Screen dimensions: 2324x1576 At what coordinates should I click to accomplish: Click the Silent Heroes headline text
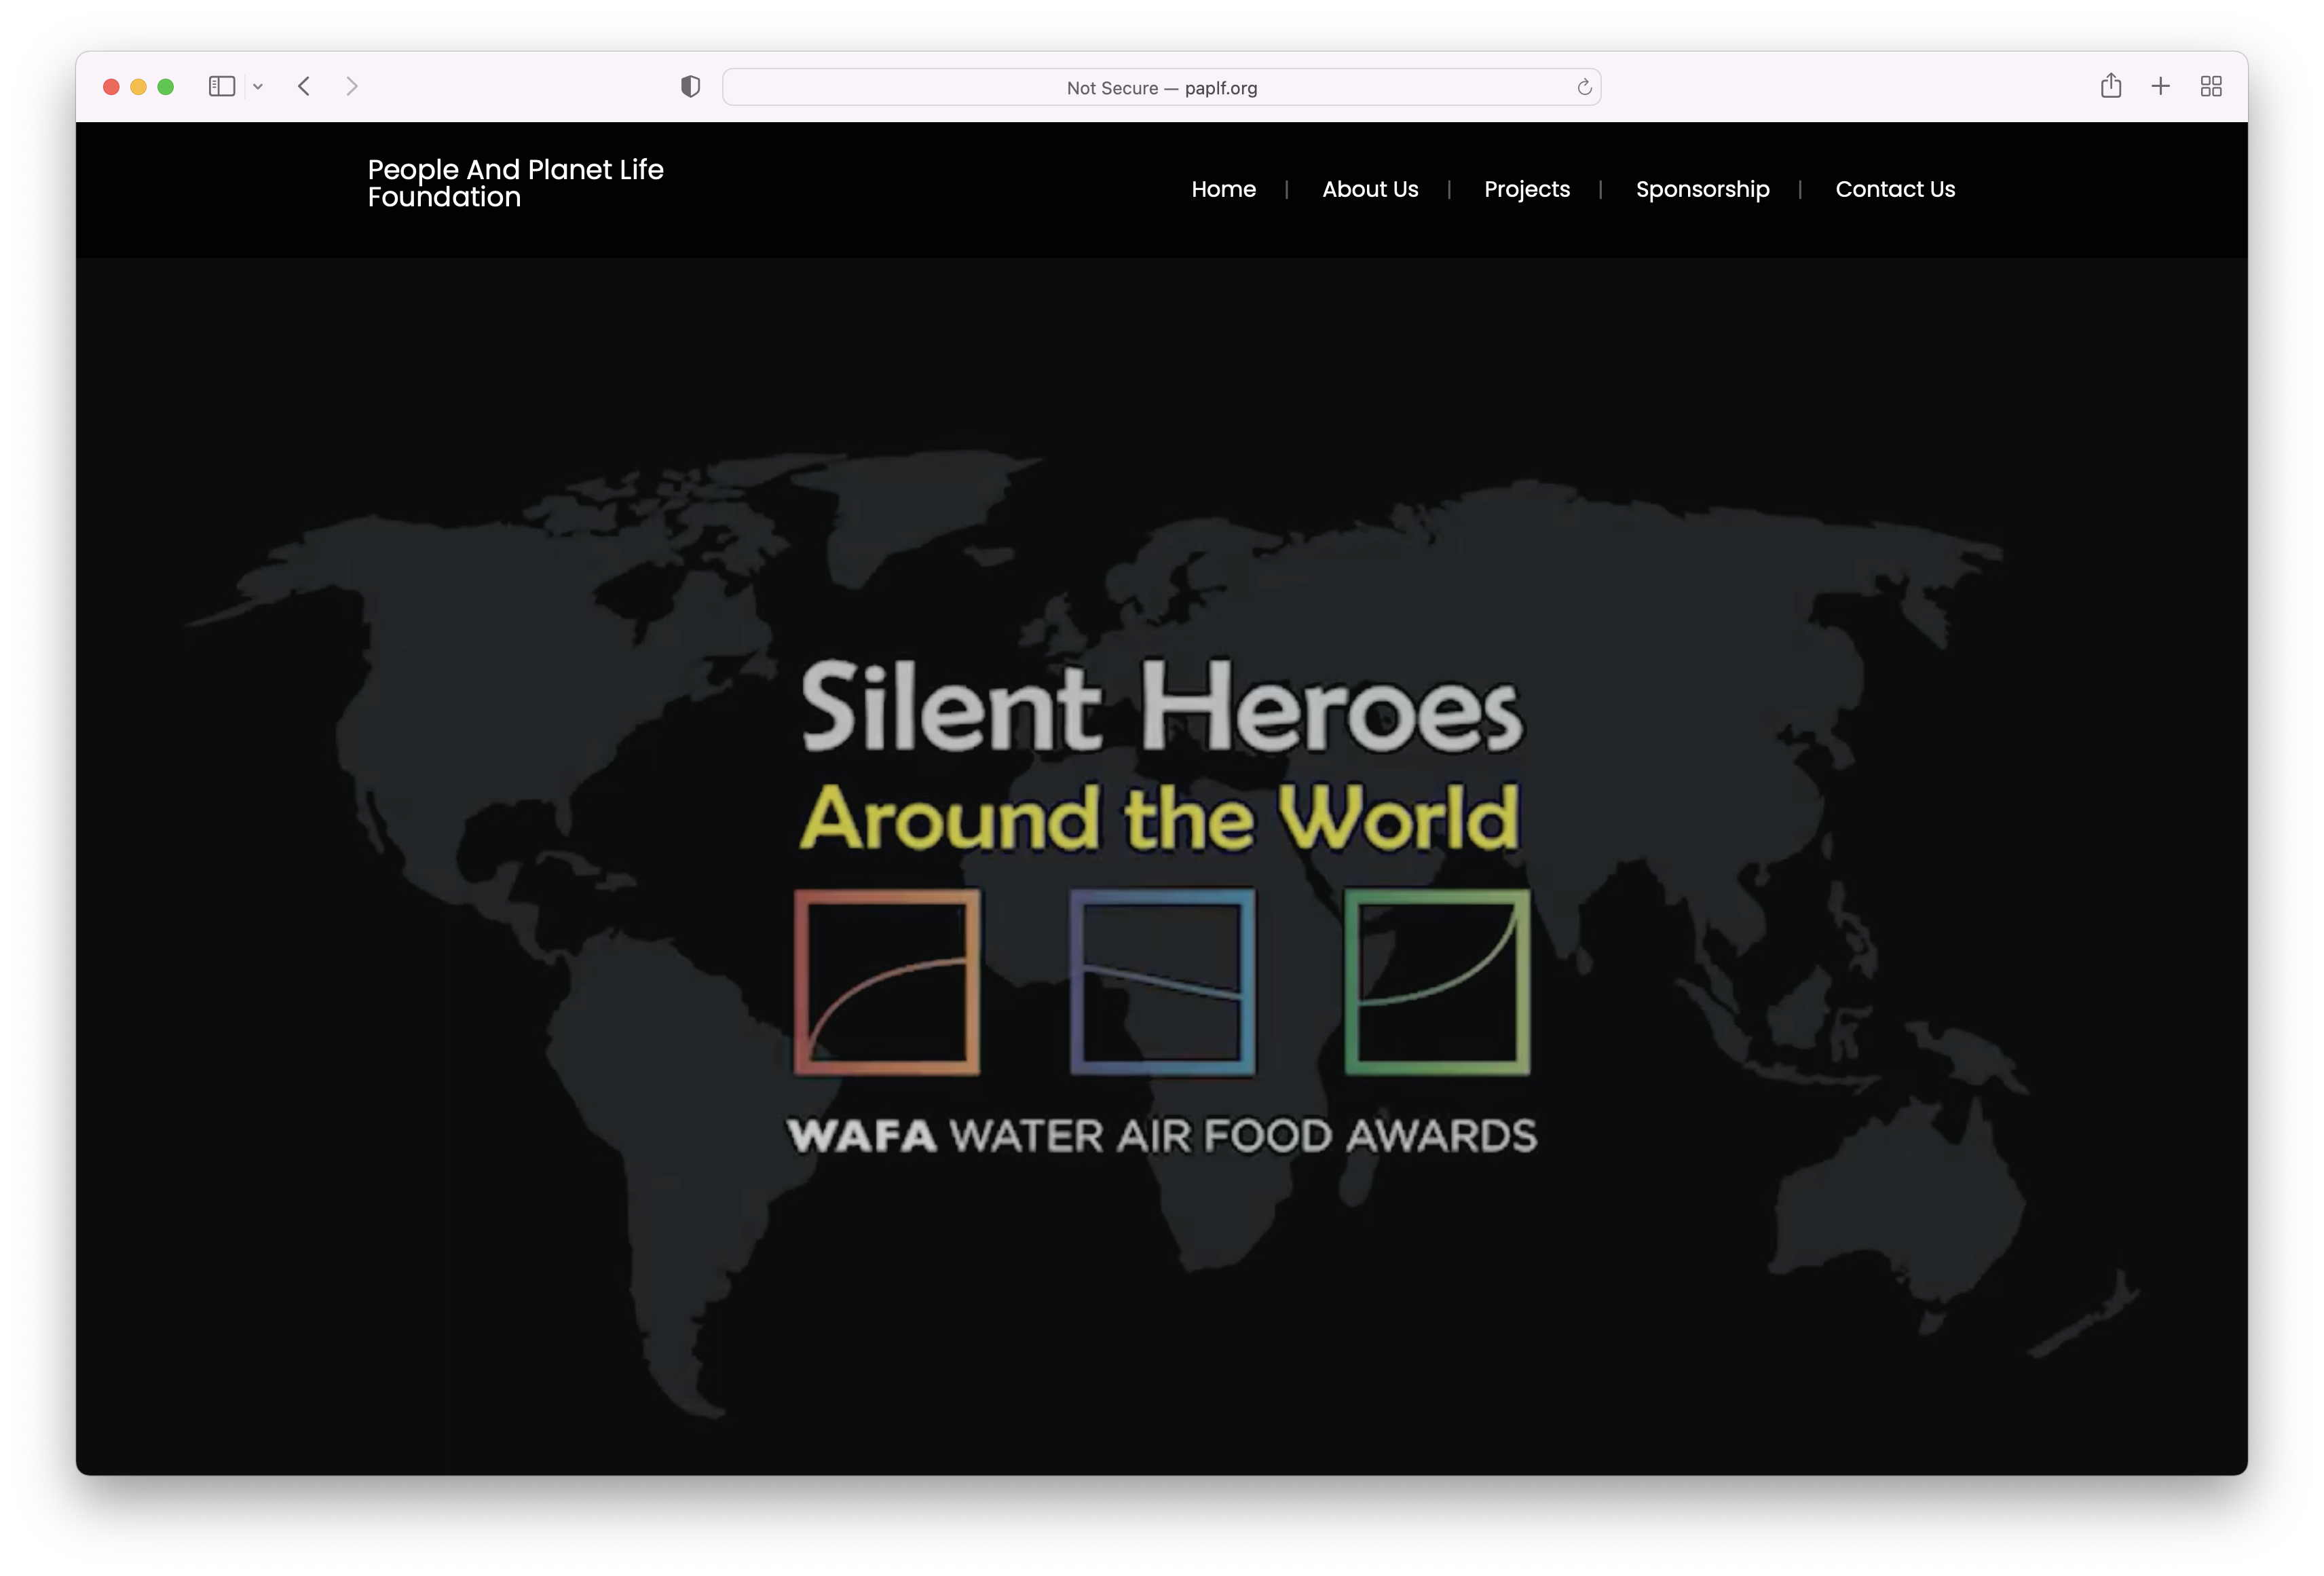coord(1162,706)
